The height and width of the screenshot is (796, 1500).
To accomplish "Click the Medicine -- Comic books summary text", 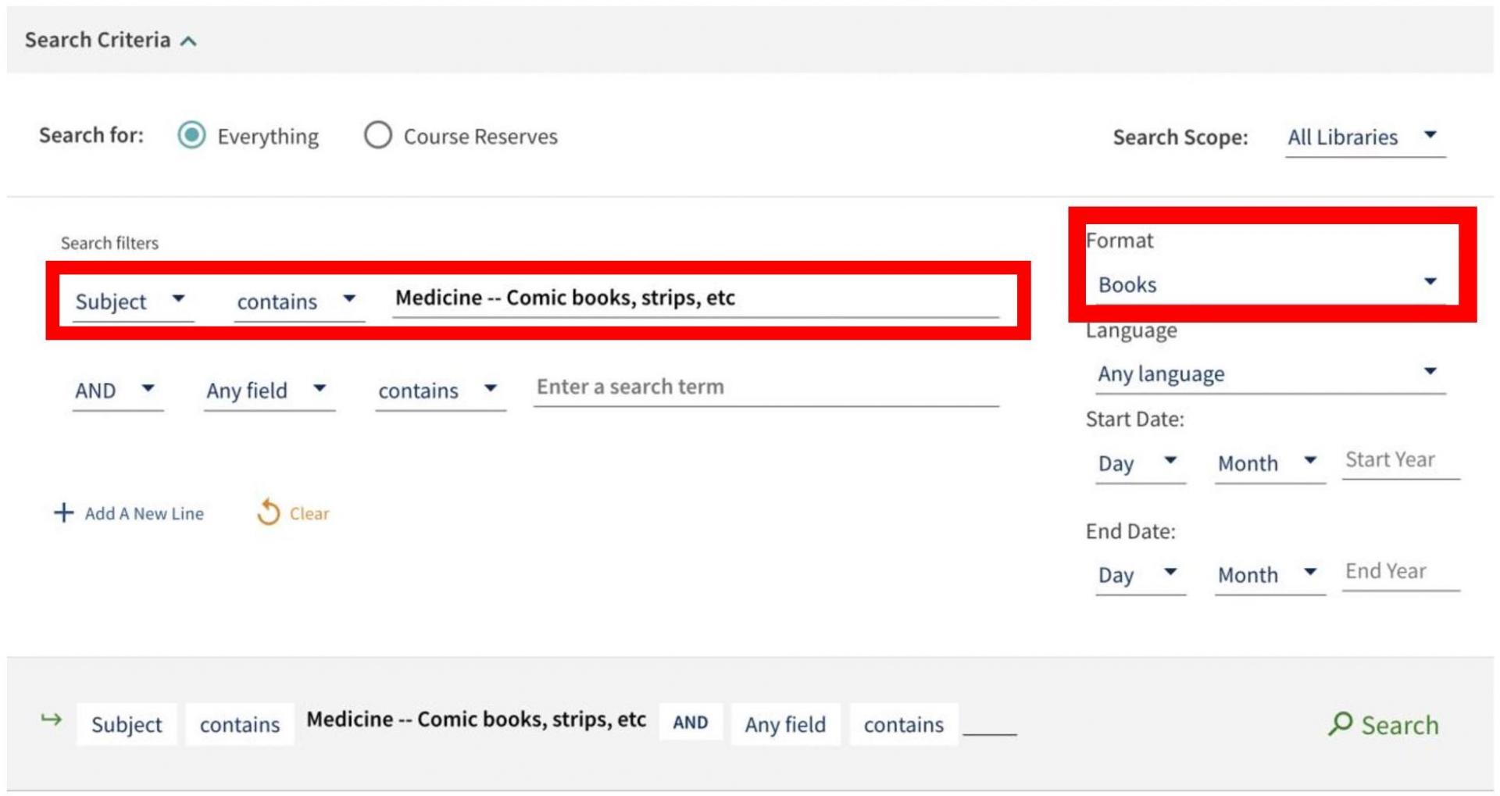I will [x=476, y=719].
